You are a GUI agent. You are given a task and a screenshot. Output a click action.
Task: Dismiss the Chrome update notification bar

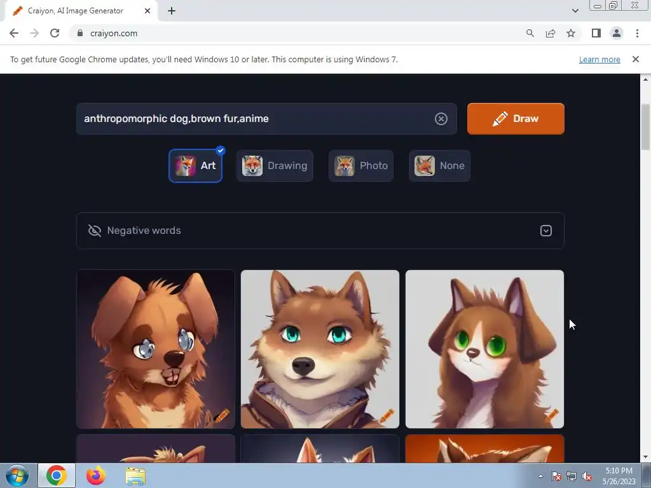[x=635, y=59]
